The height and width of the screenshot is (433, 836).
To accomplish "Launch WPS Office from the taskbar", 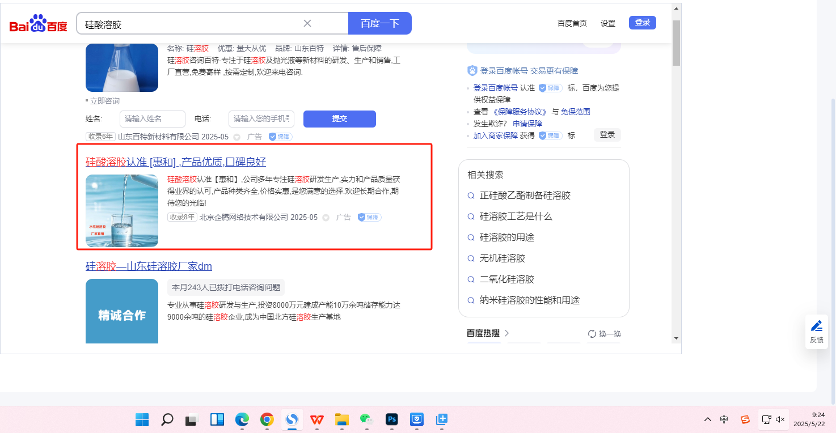I will (x=317, y=419).
